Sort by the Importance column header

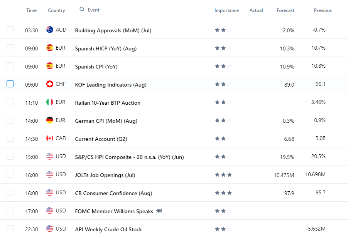[226, 10]
